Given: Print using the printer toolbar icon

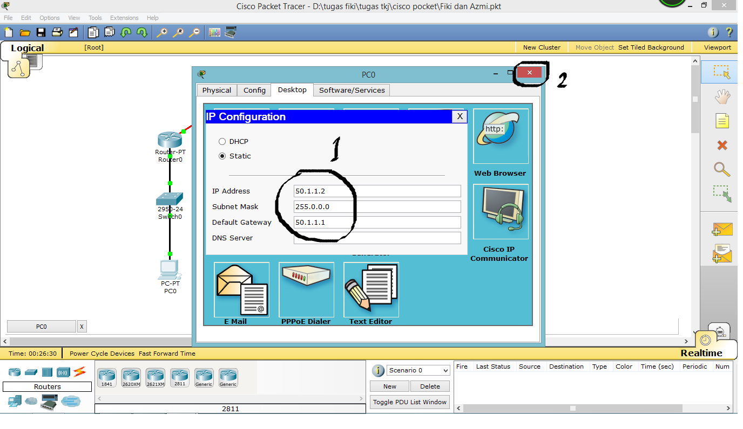Looking at the screenshot, I should click(x=57, y=32).
